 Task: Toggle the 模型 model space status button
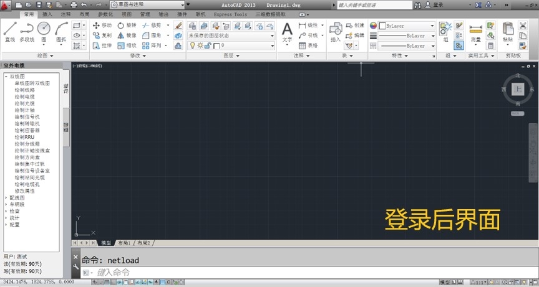click(x=445, y=283)
